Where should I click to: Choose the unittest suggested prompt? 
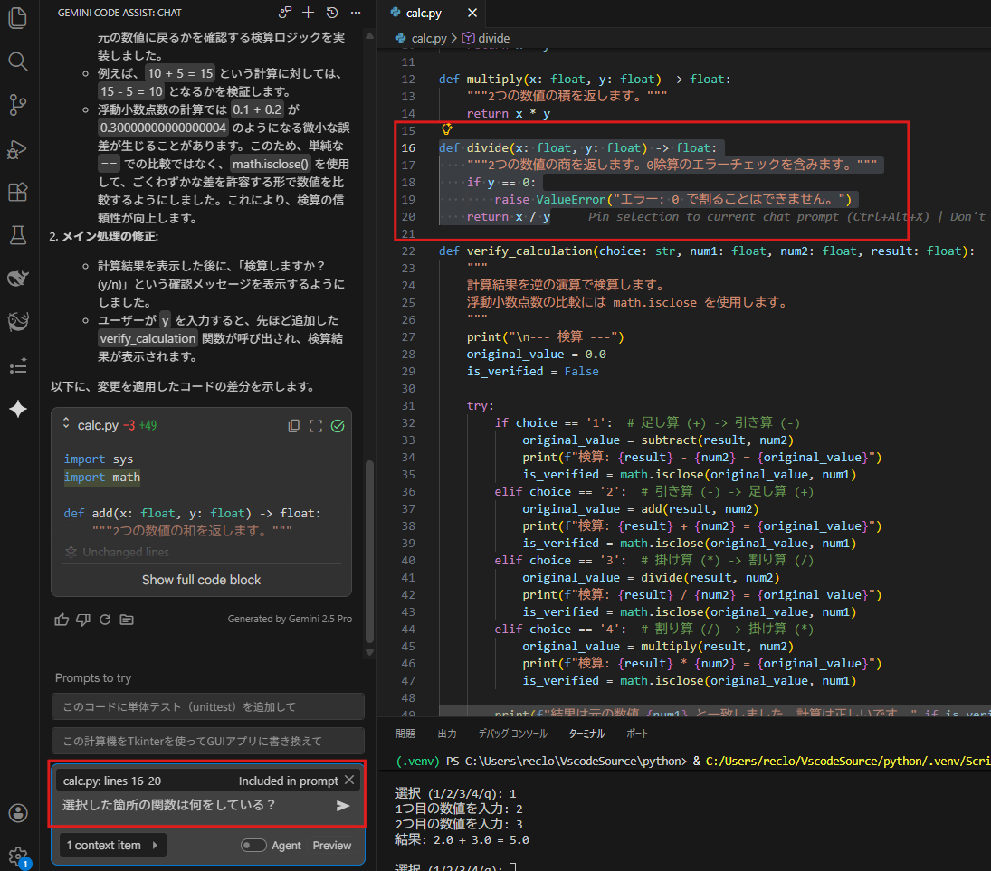click(x=207, y=706)
